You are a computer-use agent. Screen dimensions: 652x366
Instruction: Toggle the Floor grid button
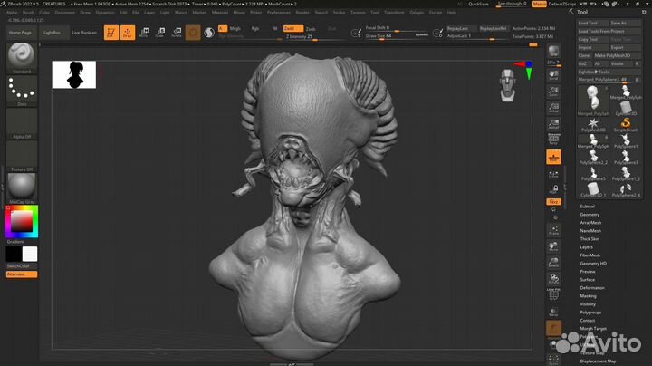pos(553,157)
